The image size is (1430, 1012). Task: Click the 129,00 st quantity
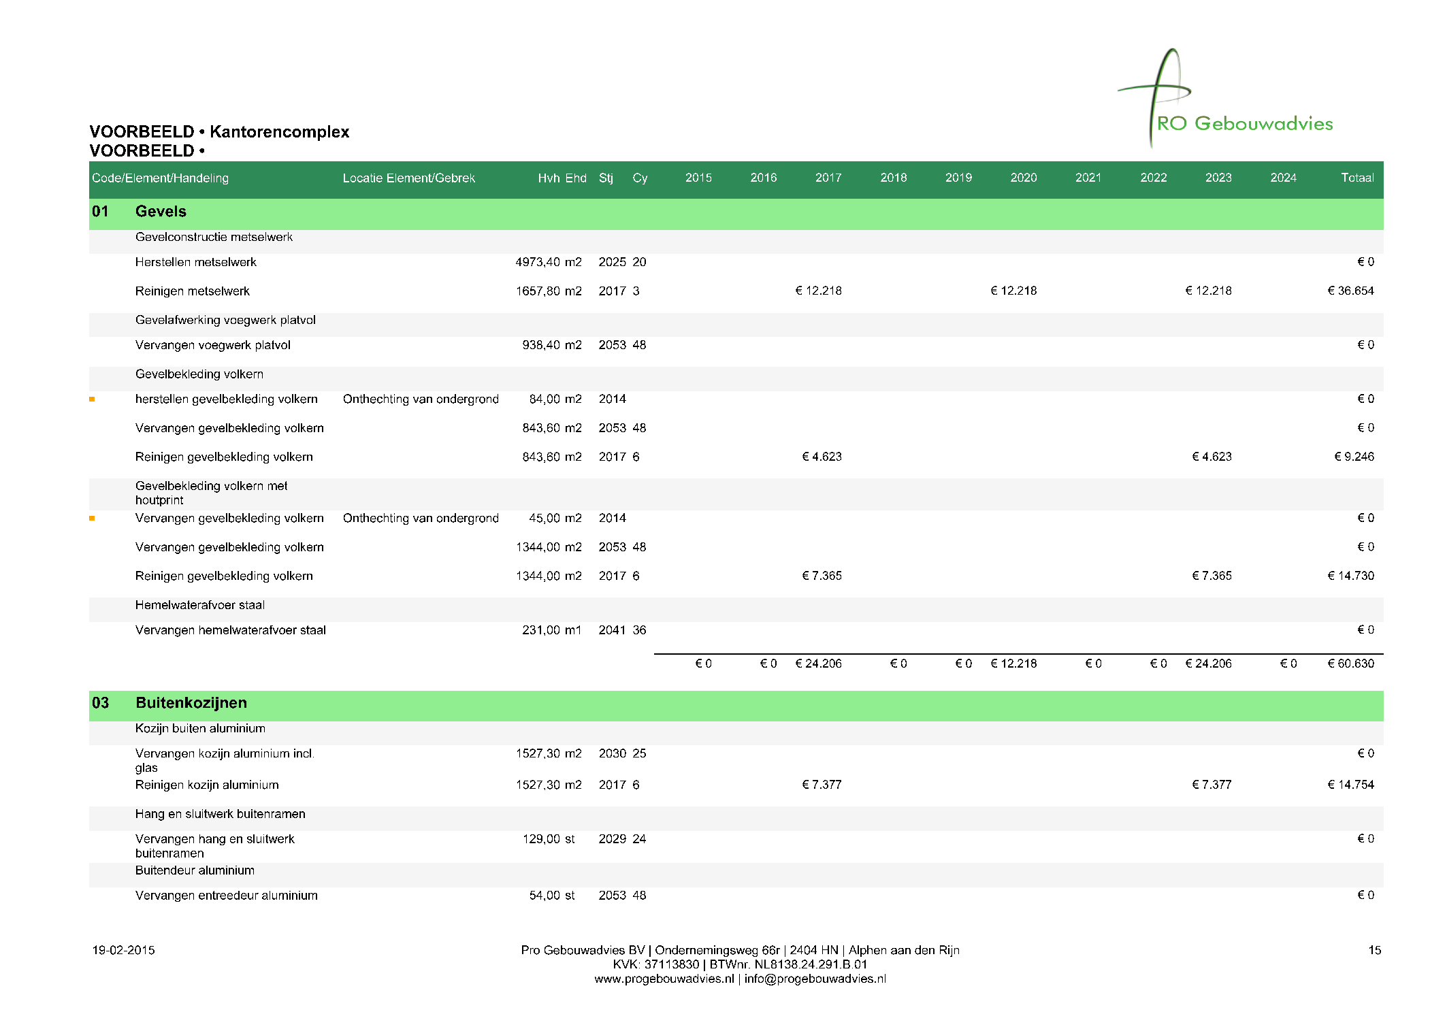[549, 840]
